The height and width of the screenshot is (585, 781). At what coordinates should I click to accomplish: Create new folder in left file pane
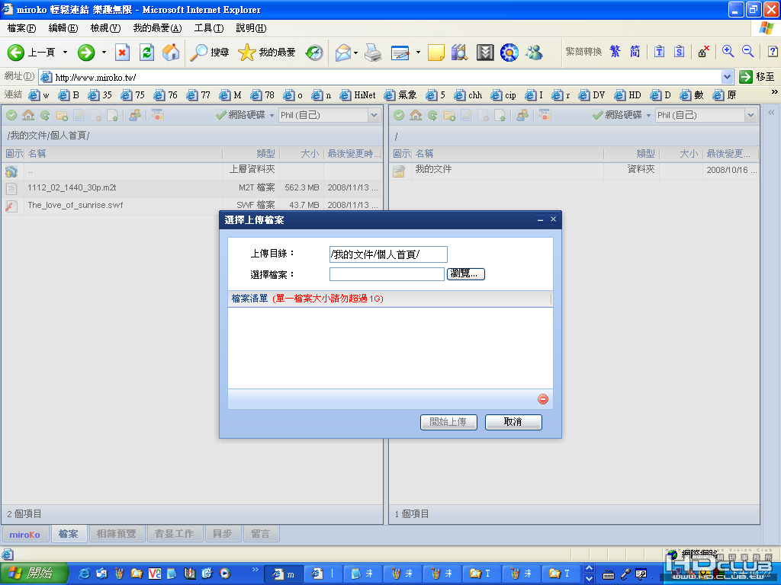(62, 116)
